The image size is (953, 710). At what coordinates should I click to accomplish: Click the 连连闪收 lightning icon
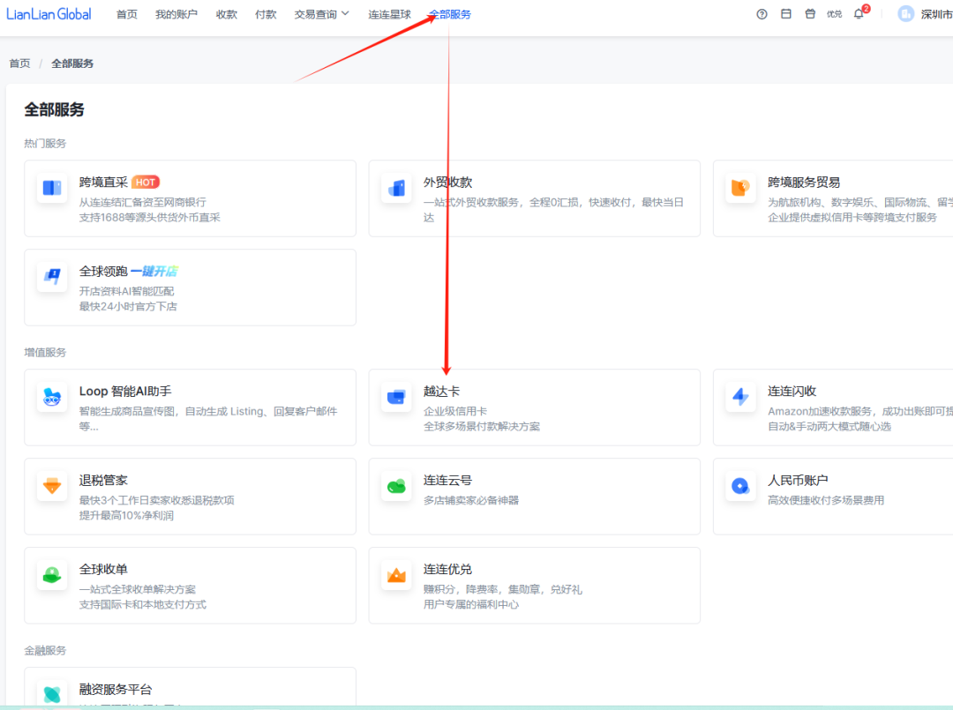coord(740,397)
